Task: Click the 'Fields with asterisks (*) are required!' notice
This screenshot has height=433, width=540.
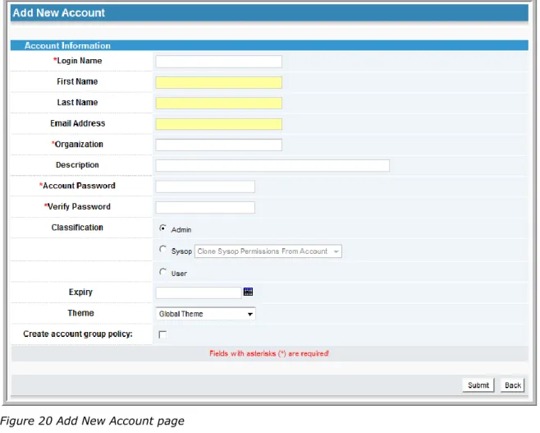Action: coord(269,353)
